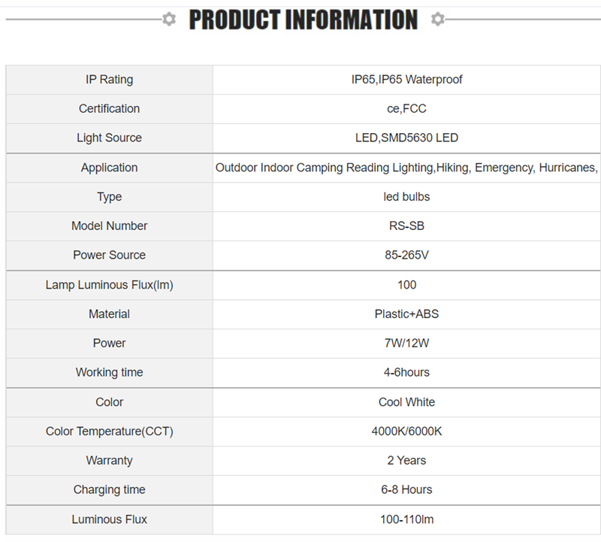Select the '100-110lm' luminous flux value
The height and width of the screenshot is (542, 601).
coord(406,519)
